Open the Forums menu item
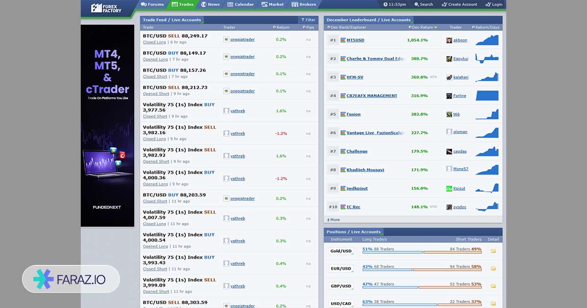 [152, 4]
